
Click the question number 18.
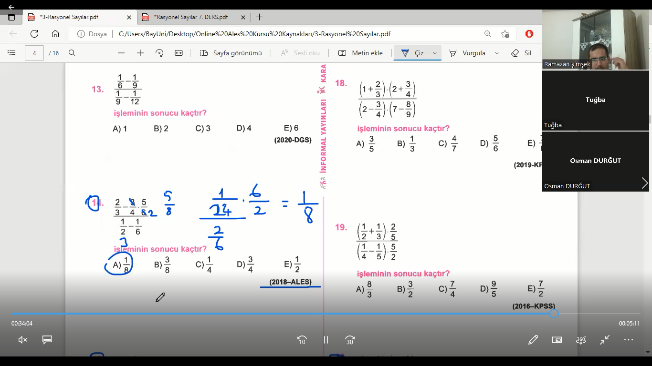341,83
